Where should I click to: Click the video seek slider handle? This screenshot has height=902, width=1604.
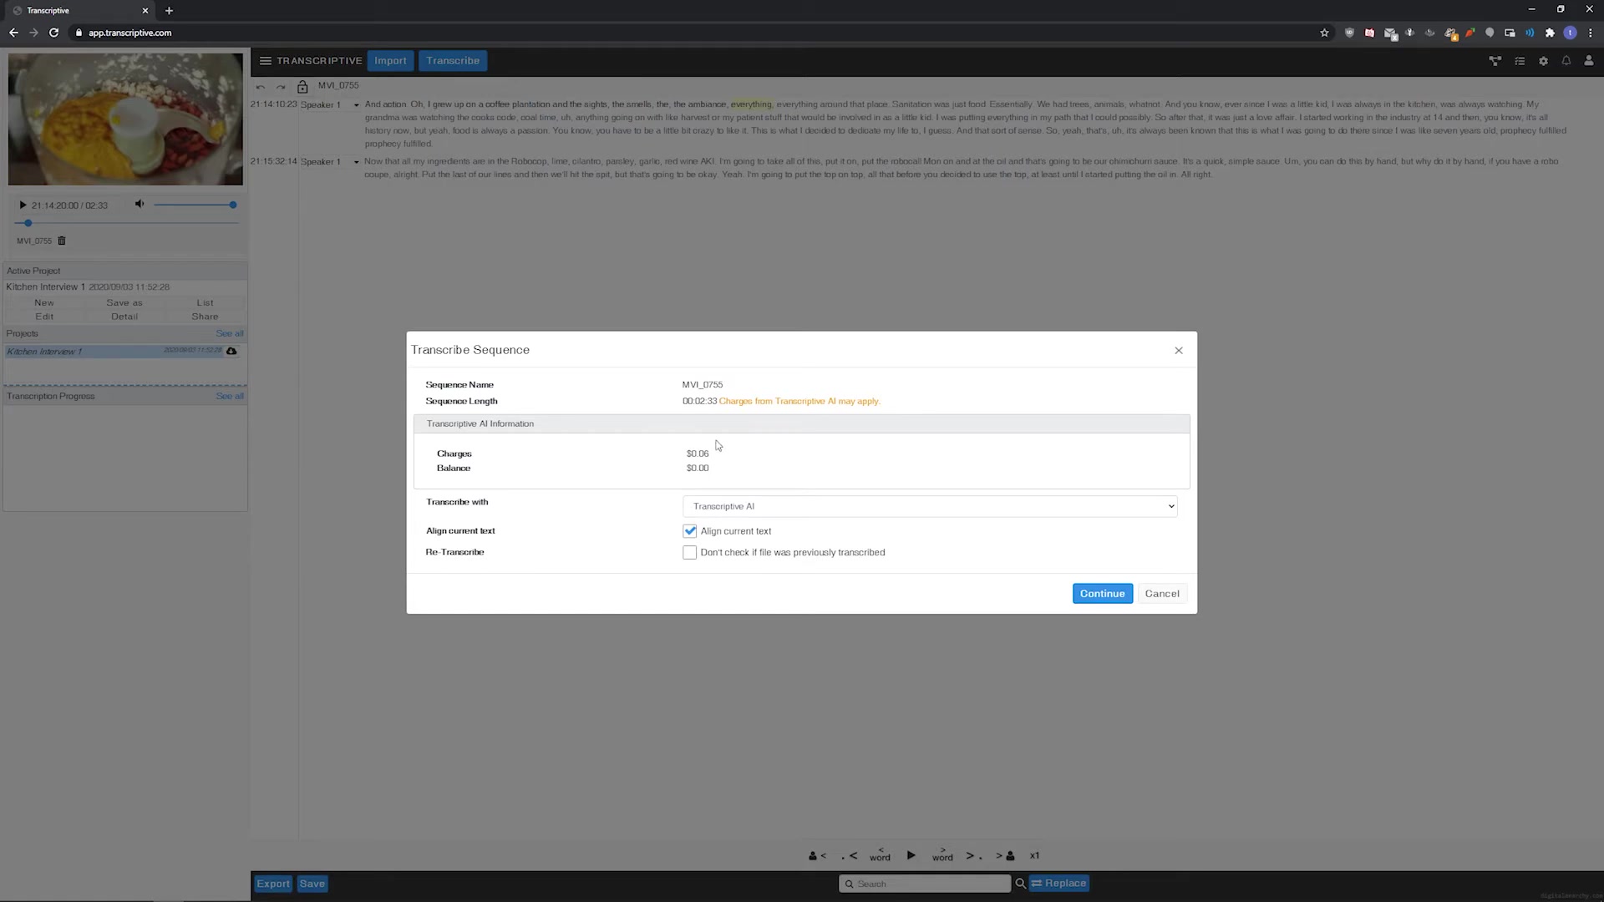point(28,223)
